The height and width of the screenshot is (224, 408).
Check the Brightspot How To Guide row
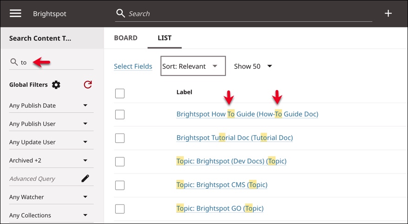[x=120, y=115]
